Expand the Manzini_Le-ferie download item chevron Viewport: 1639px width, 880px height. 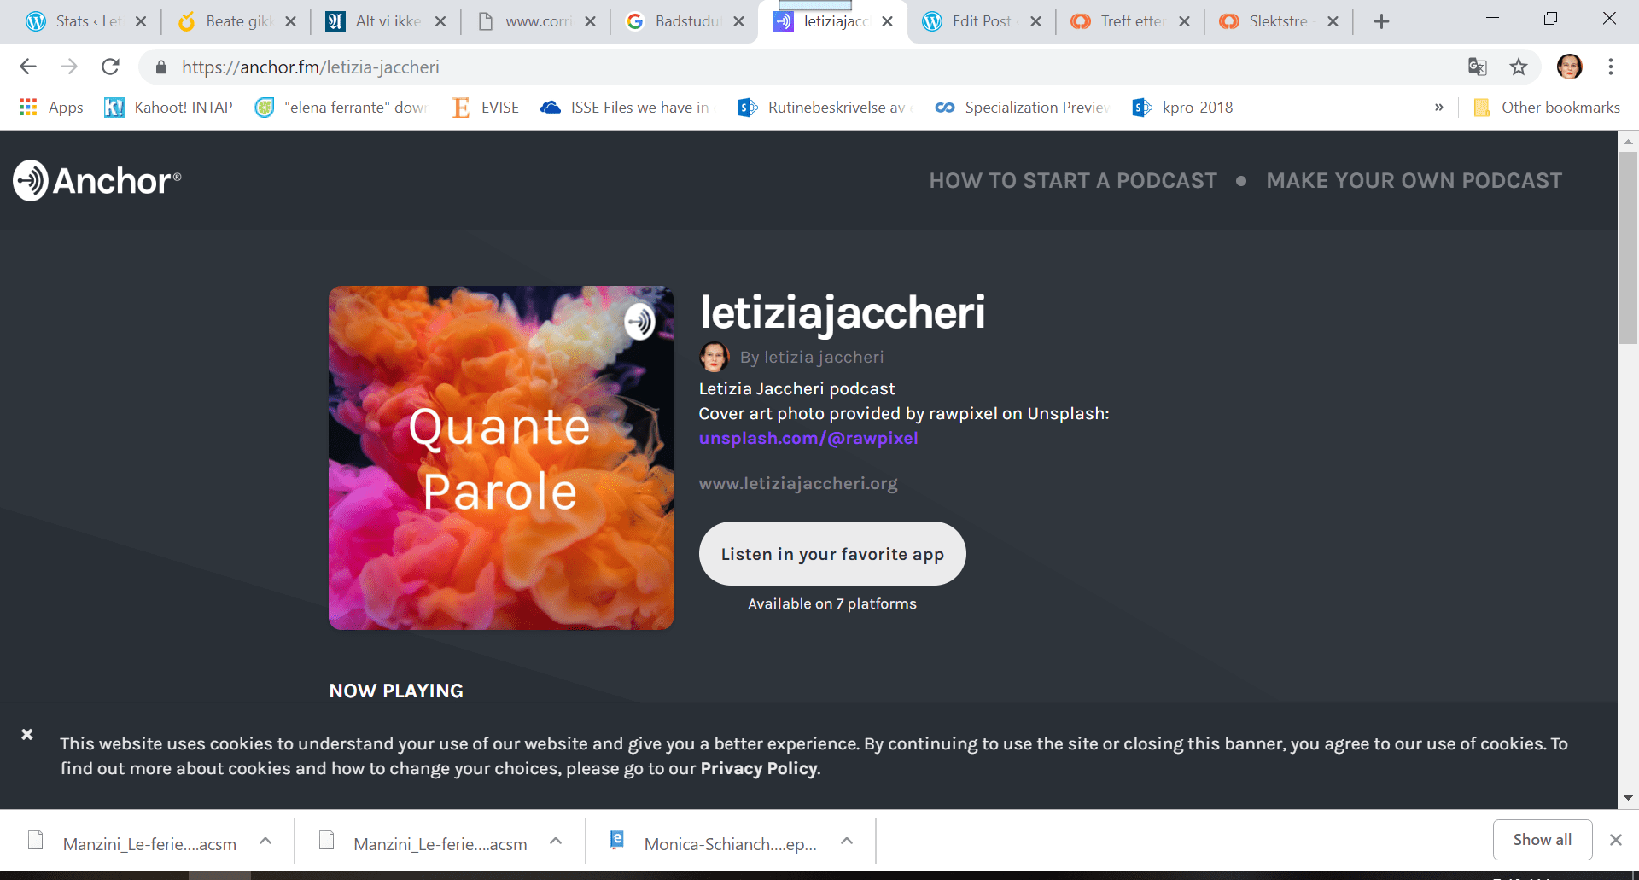[265, 841]
